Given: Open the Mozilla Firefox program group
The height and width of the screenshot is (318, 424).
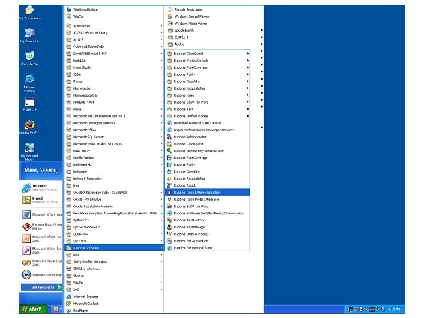Looking at the screenshot, I should pos(114,158).
